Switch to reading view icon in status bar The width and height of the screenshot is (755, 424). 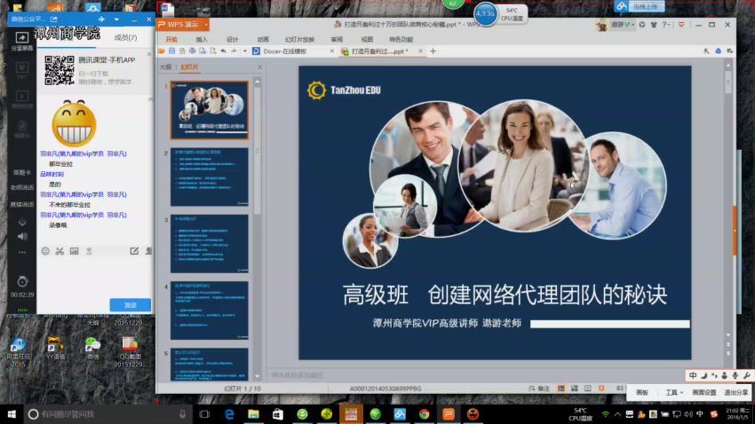pyautogui.click(x=587, y=389)
